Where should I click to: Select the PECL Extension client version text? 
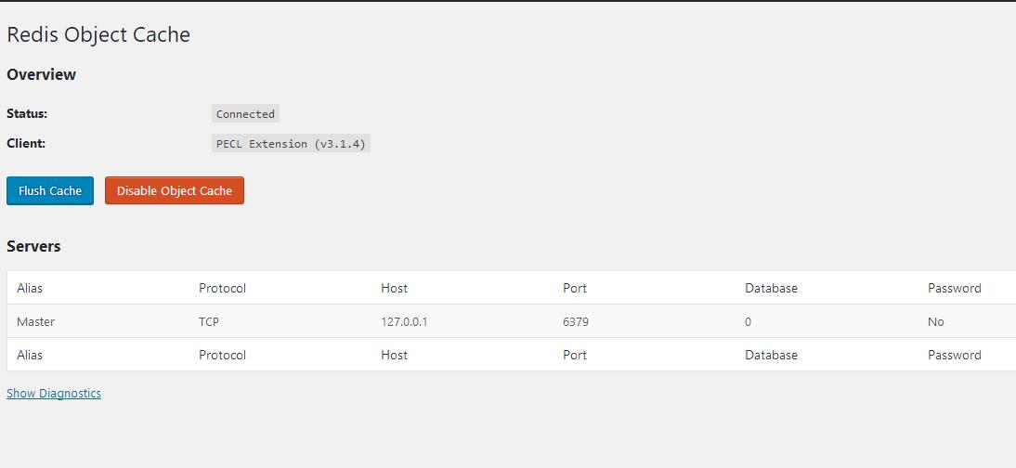[x=292, y=144]
